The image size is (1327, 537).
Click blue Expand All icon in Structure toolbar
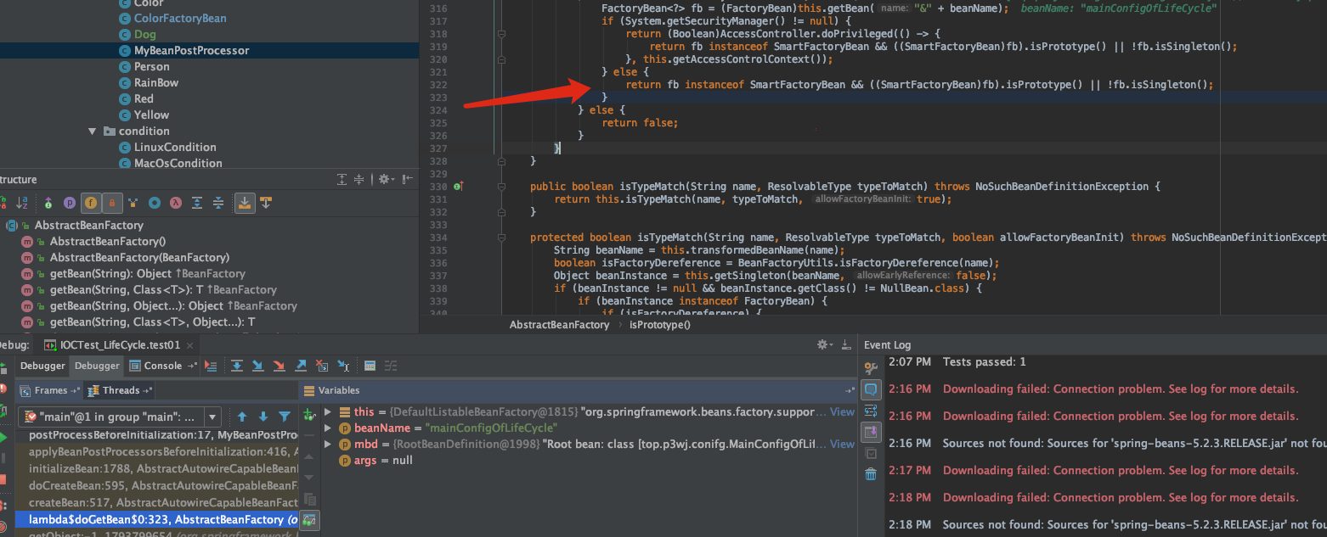197,204
